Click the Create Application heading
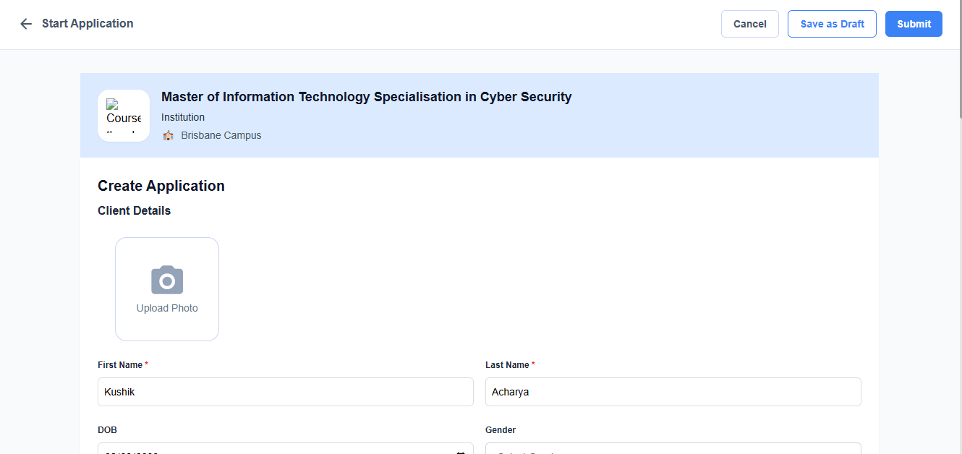962x454 pixels. coord(161,186)
